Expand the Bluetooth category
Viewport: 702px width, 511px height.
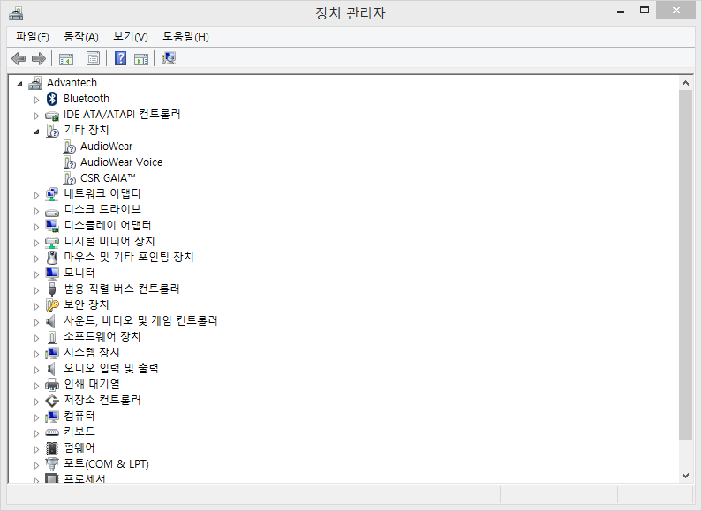(36, 100)
